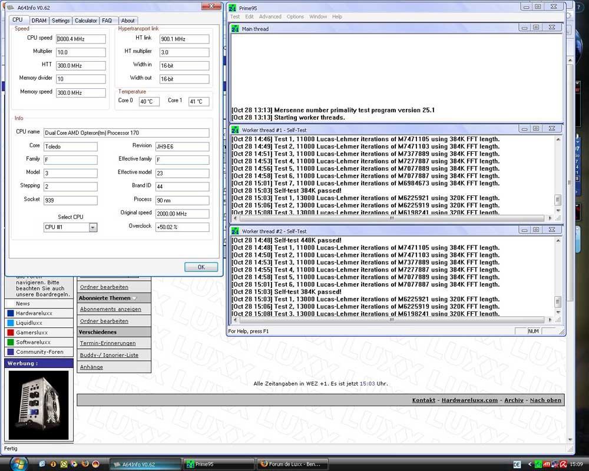Click the Kontakt link
The width and height of the screenshot is (589, 471).
[423, 400]
